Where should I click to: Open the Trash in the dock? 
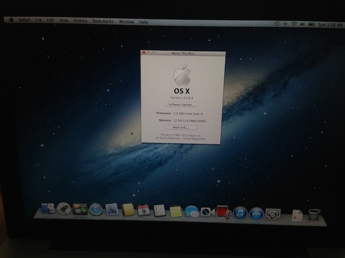315,215
